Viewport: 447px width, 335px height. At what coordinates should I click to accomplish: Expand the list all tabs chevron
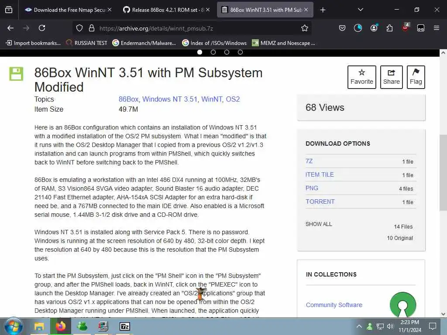360,10
